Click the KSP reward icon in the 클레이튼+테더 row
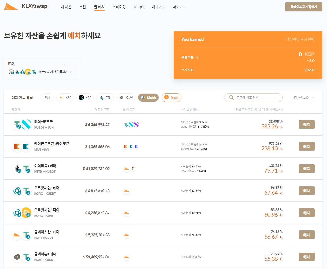 tap(127, 257)
